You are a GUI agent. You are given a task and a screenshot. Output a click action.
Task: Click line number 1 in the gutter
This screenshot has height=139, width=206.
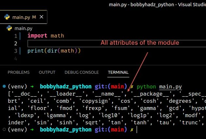click(16, 36)
